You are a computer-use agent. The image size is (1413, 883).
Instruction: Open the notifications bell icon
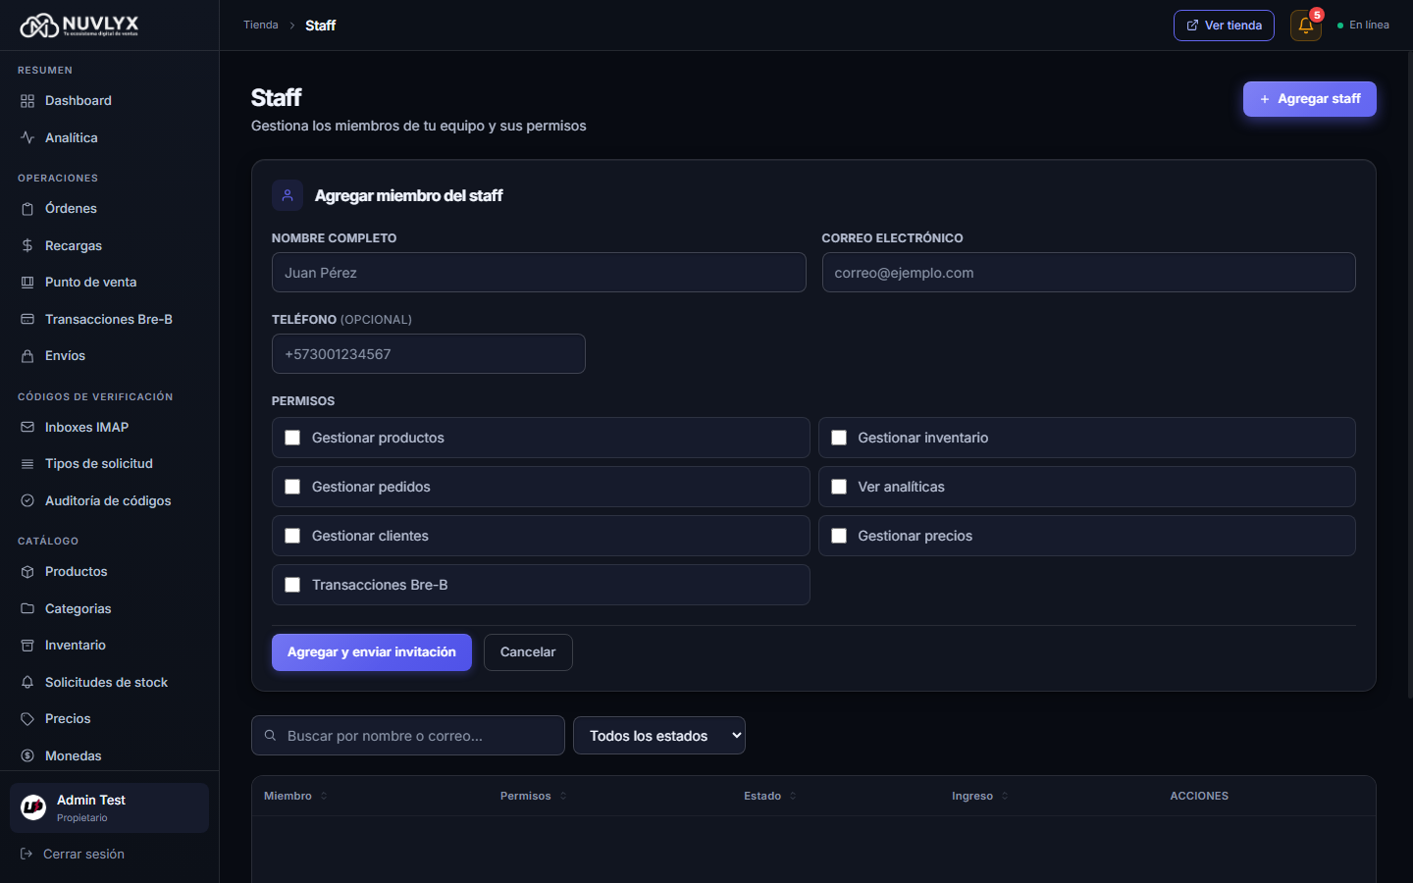[1305, 26]
